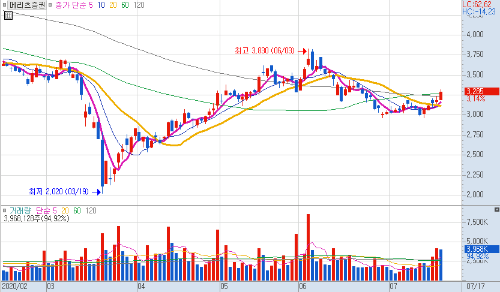The width and height of the screenshot is (500, 292).
Task: Select the 120-day price moving average legend
Action: point(139,5)
